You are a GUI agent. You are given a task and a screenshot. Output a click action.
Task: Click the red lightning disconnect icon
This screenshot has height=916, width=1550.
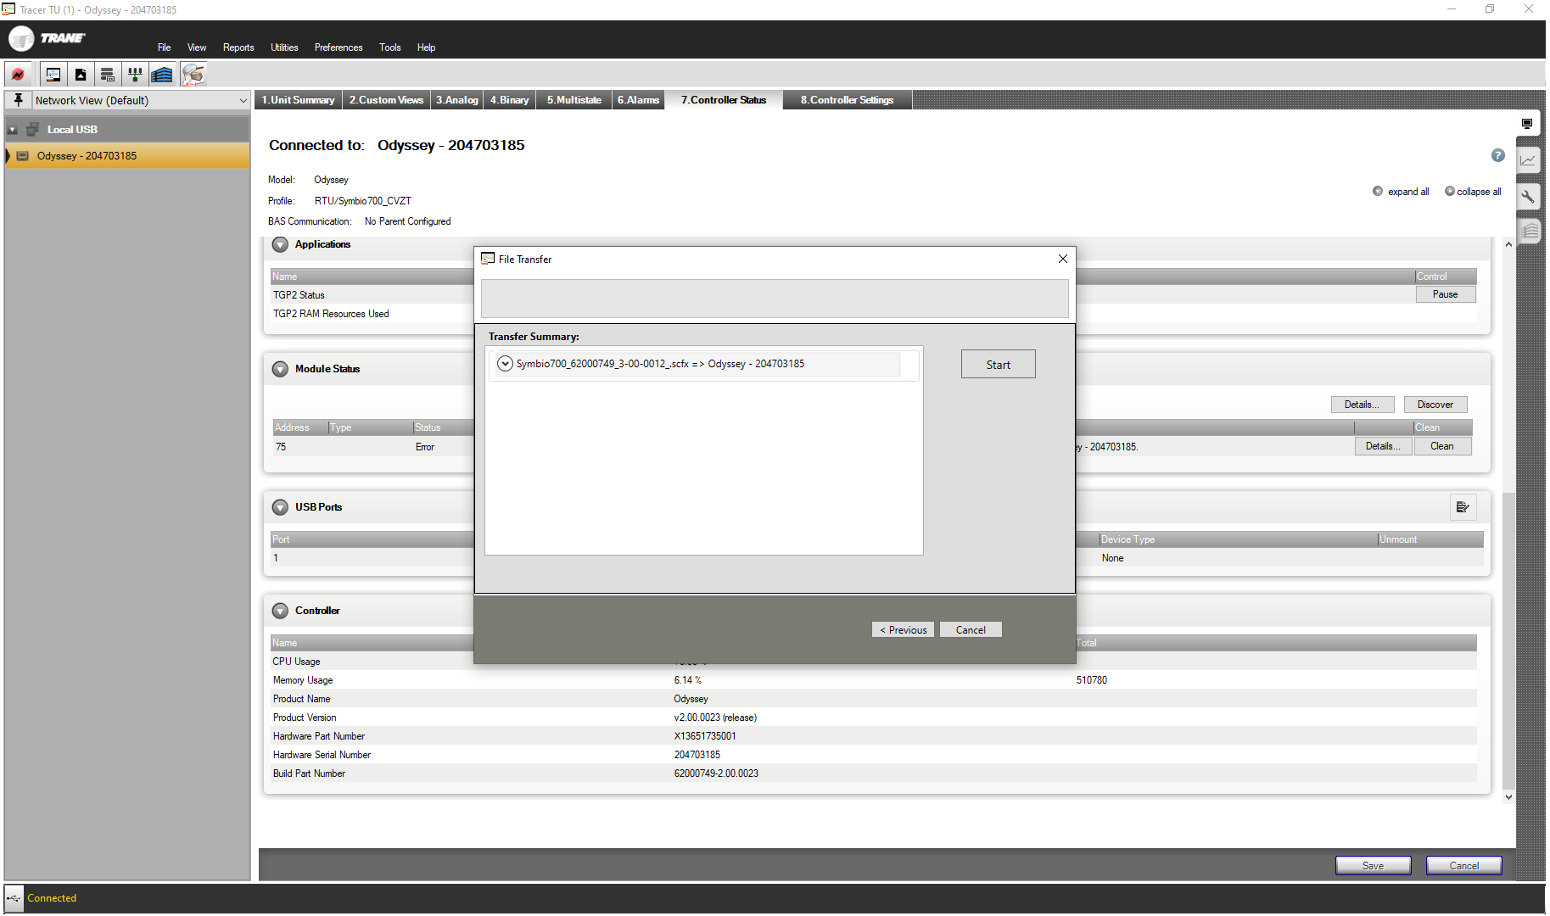pyautogui.click(x=18, y=75)
